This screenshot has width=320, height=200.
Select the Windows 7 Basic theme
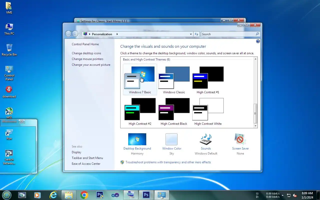[x=140, y=79]
